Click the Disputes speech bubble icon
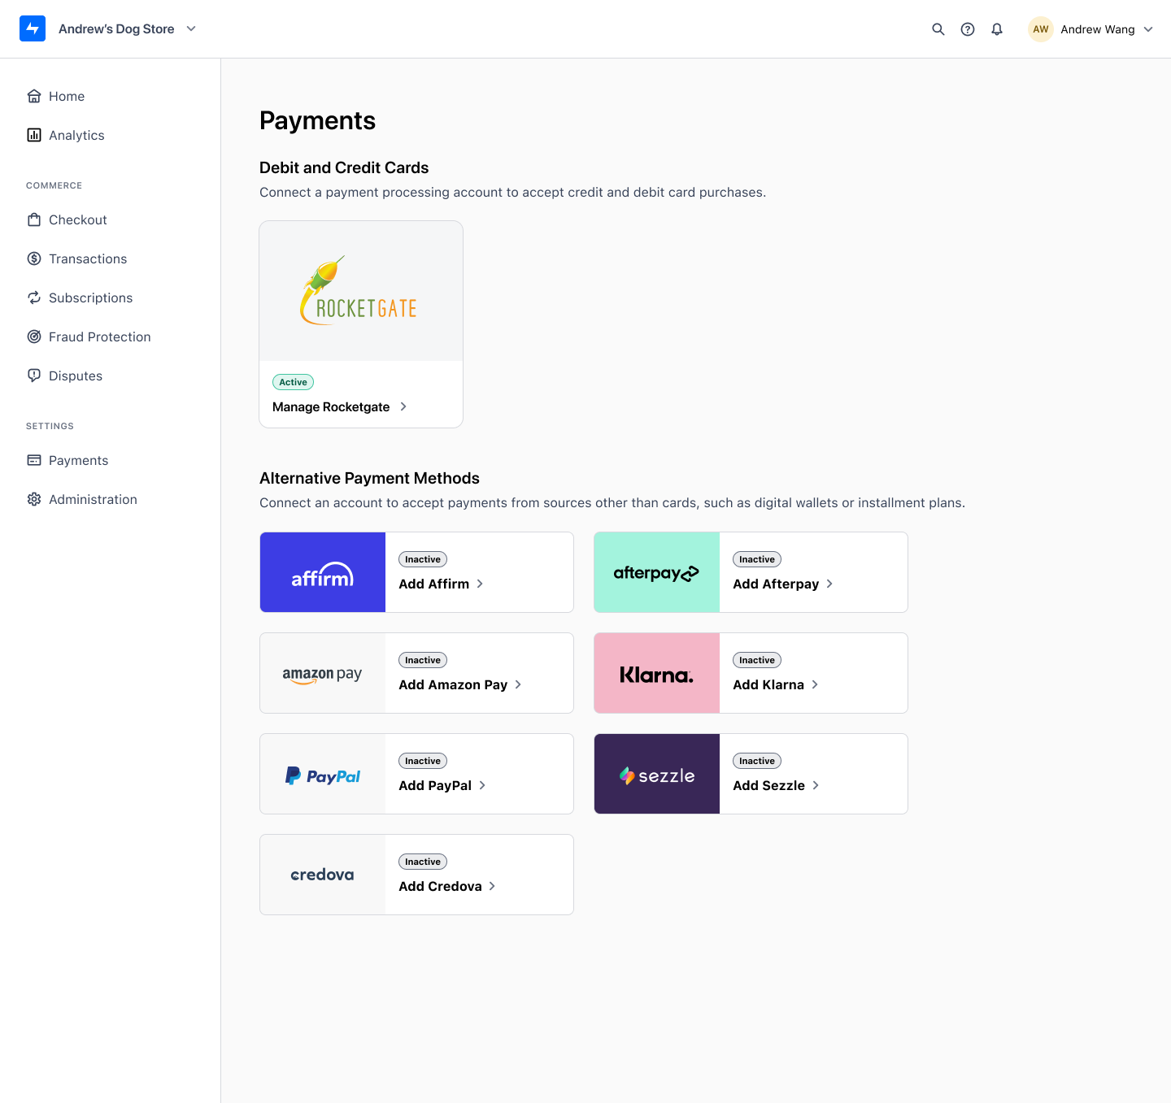The image size is (1171, 1103). click(34, 376)
